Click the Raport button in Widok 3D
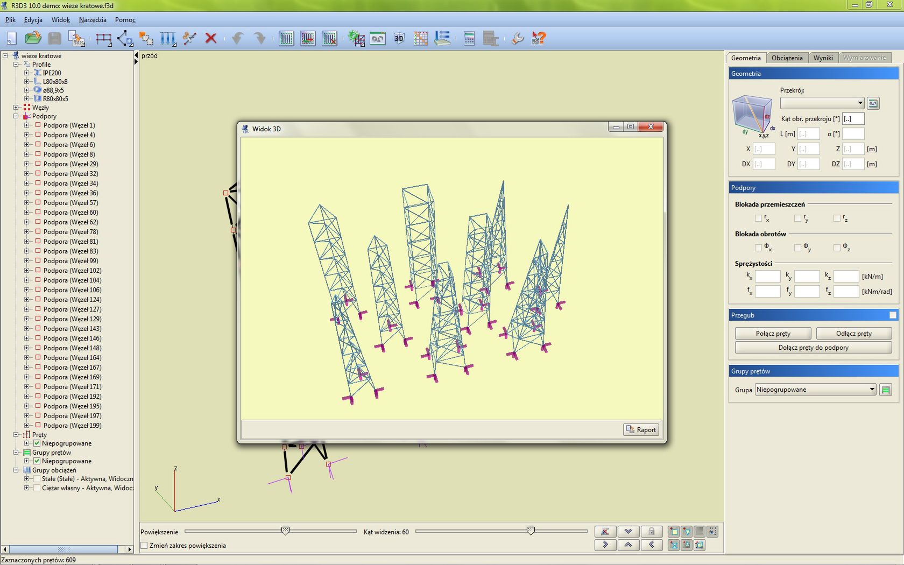The image size is (904, 565). click(641, 429)
